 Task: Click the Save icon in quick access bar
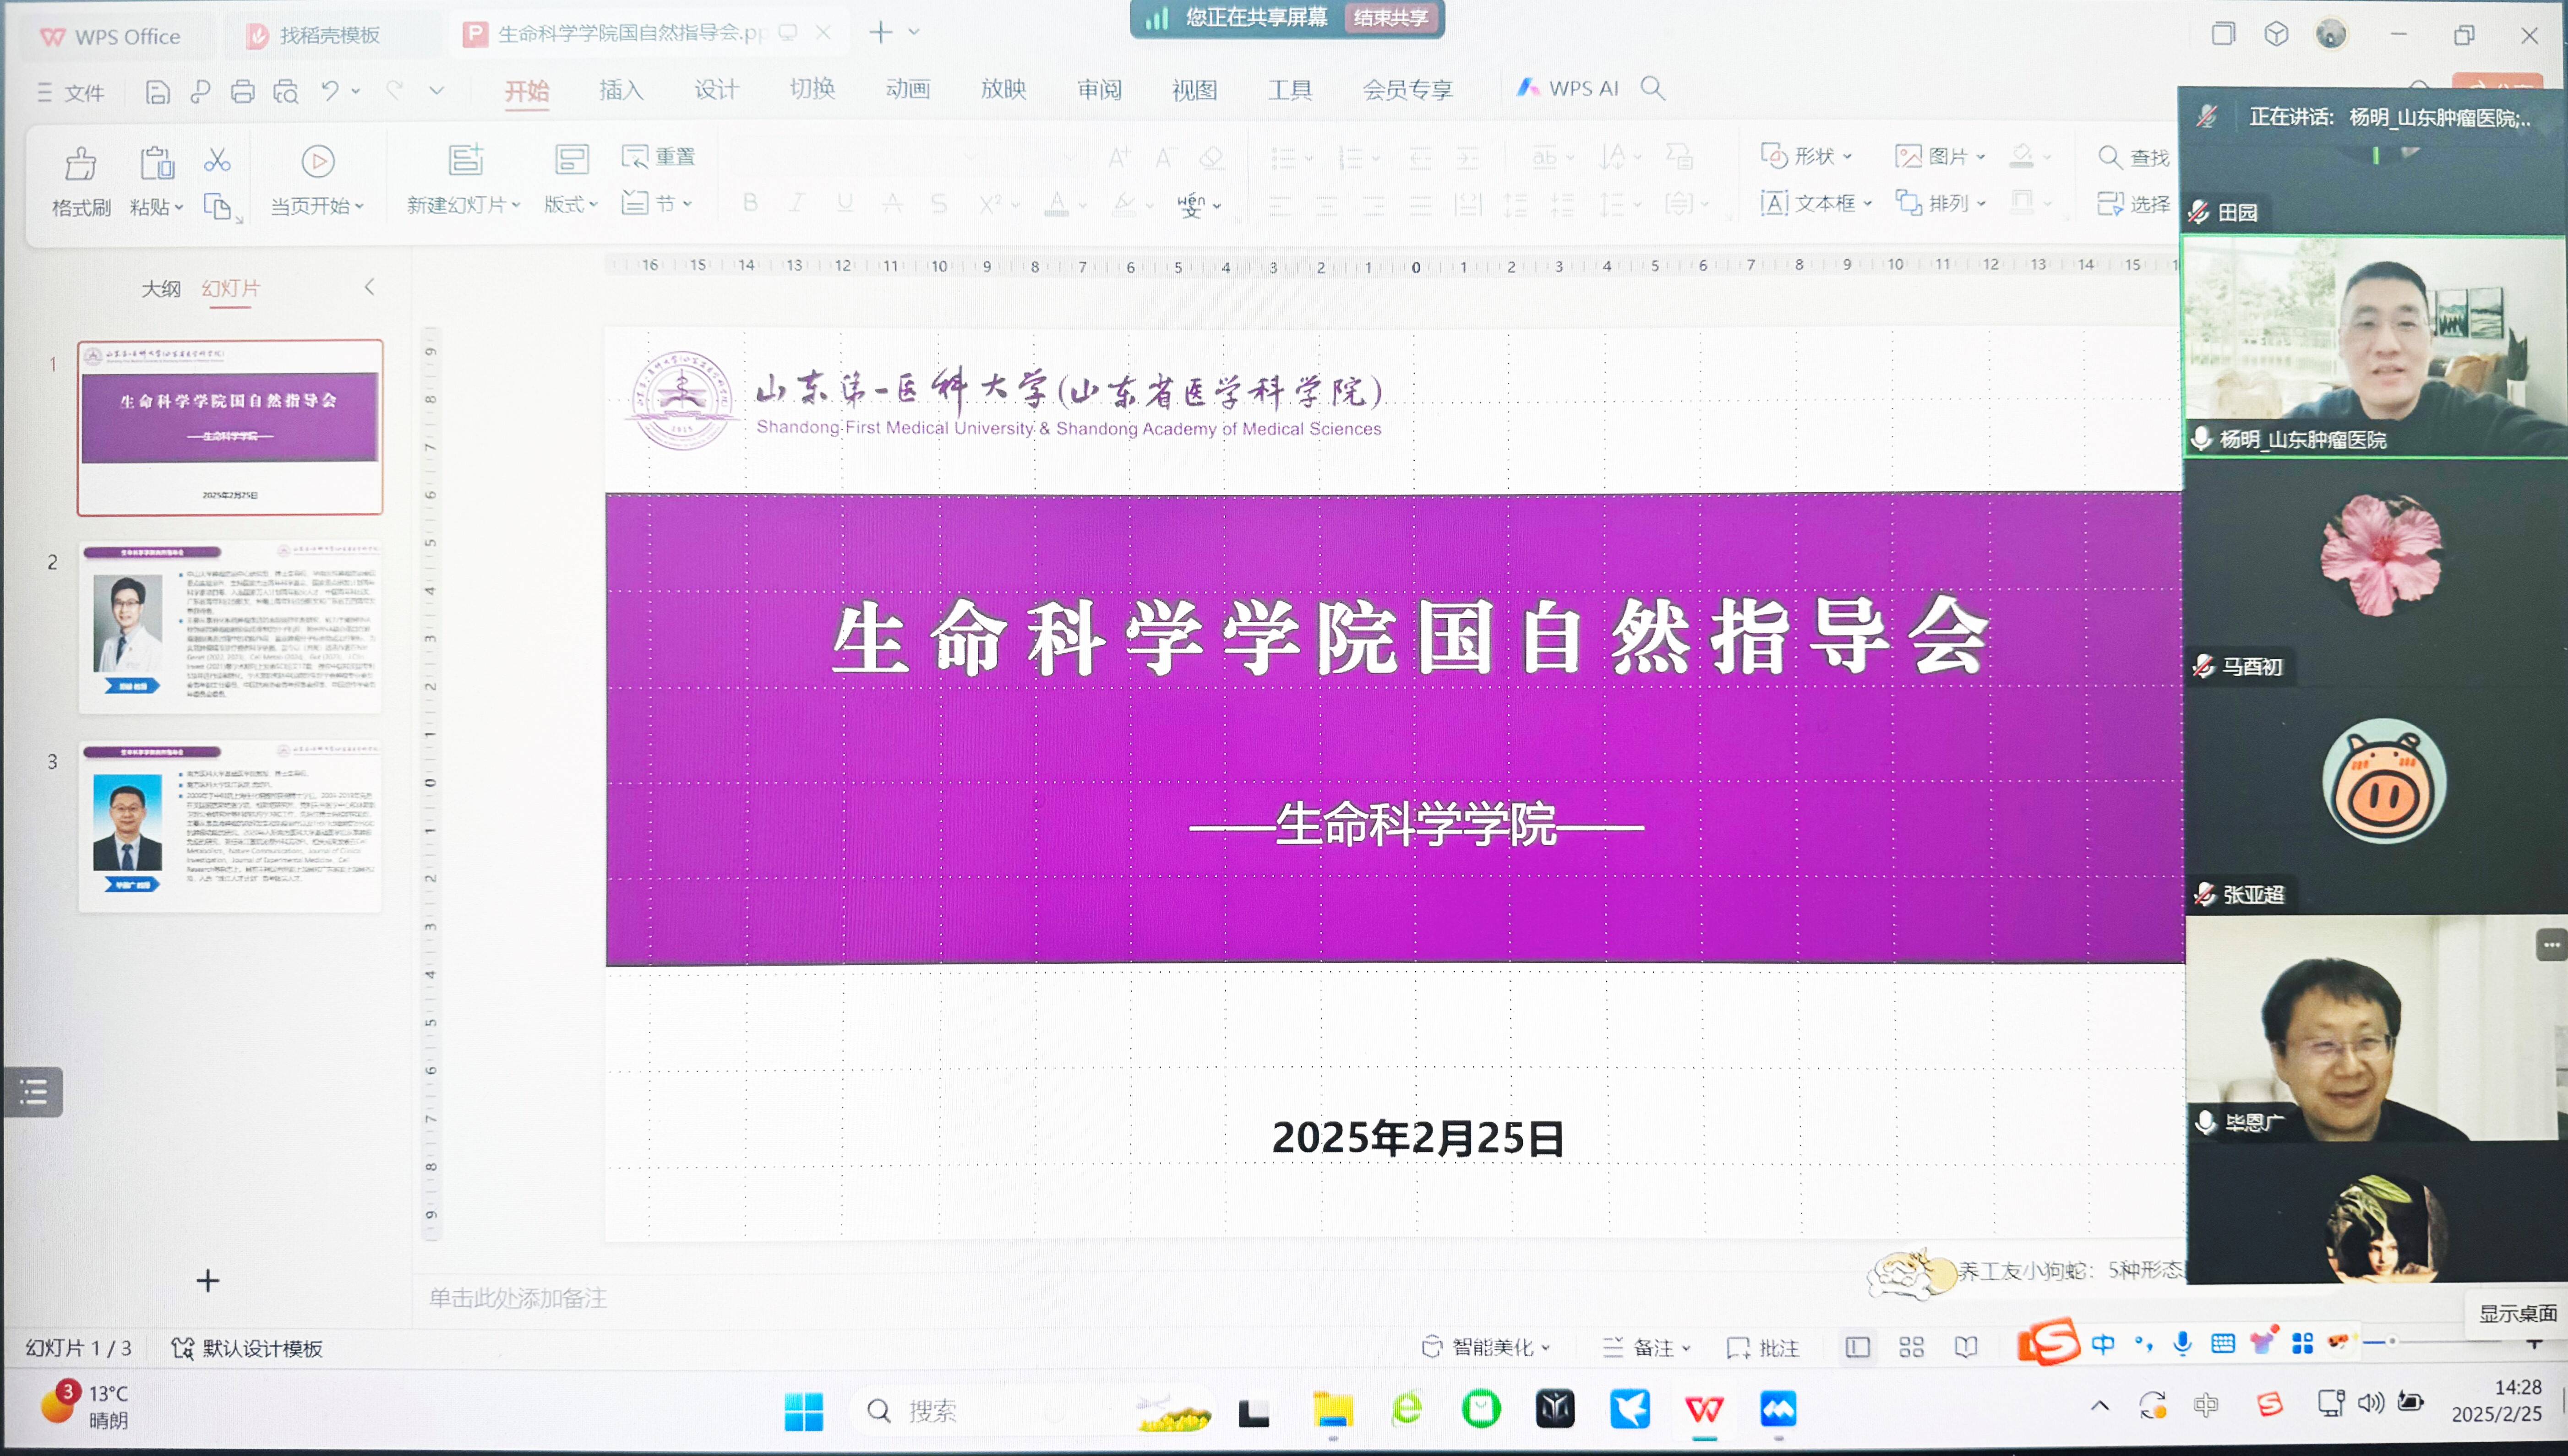(157, 92)
